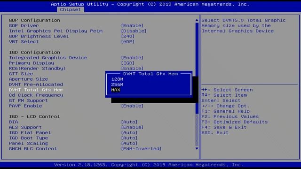Change Intel Graphics Pei Display Peim [Disable] value

[134, 31]
